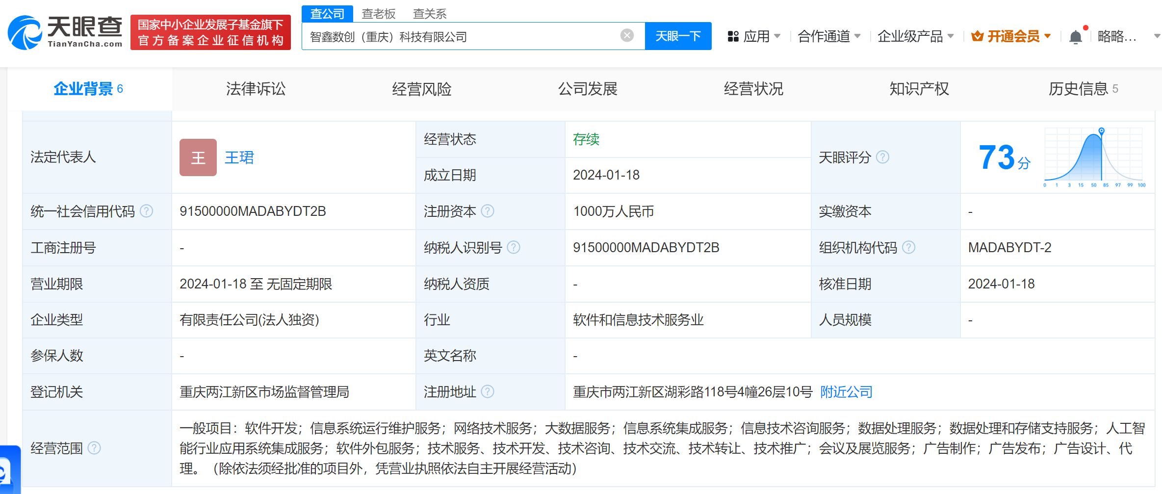Click the 成立日期 value 2024-01-18

pos(606,175)
